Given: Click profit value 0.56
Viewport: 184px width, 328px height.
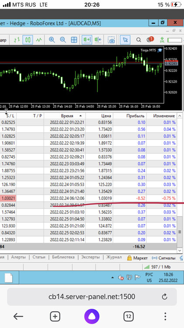Looking at the screenshot, I should 141,129.
